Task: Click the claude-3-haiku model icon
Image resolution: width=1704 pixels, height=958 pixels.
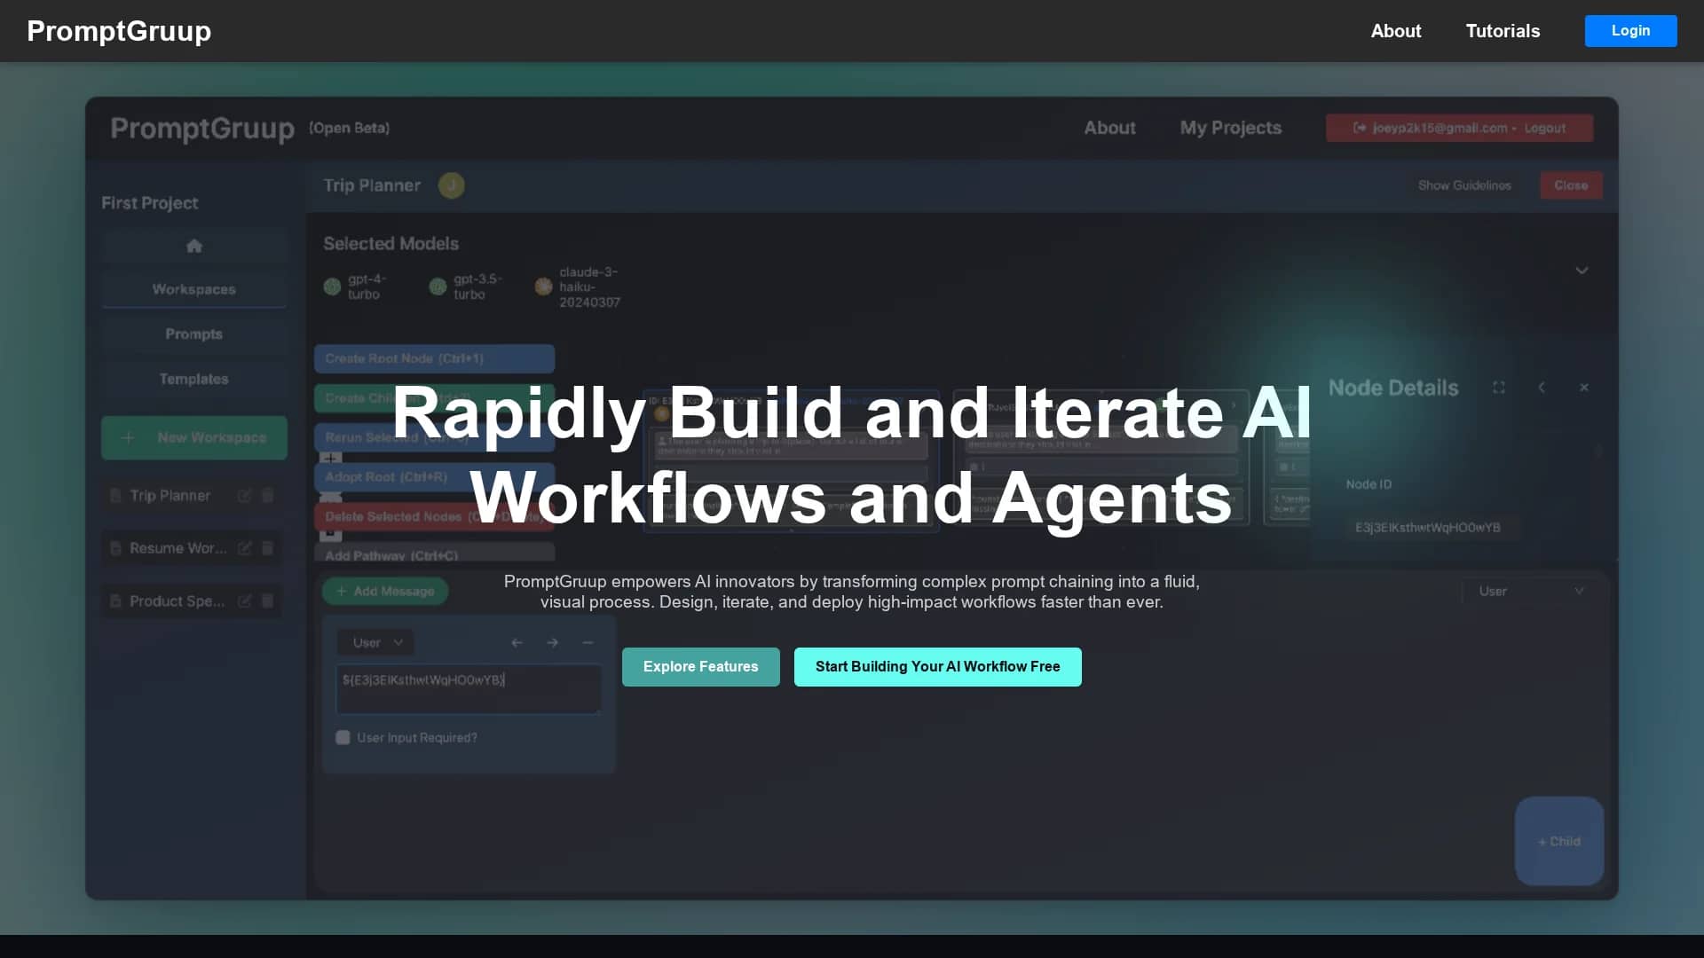Action: tap(543, 287)
